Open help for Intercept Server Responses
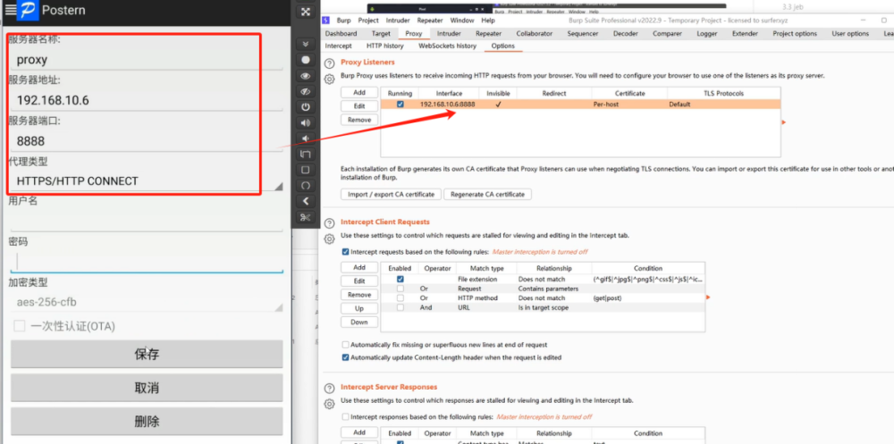 [329, 388]
